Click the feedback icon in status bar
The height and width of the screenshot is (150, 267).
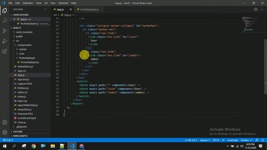click(x=257, y=140)
